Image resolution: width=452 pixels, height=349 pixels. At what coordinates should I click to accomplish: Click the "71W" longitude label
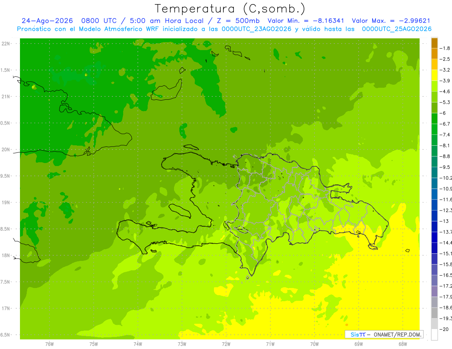pos(270,344)
